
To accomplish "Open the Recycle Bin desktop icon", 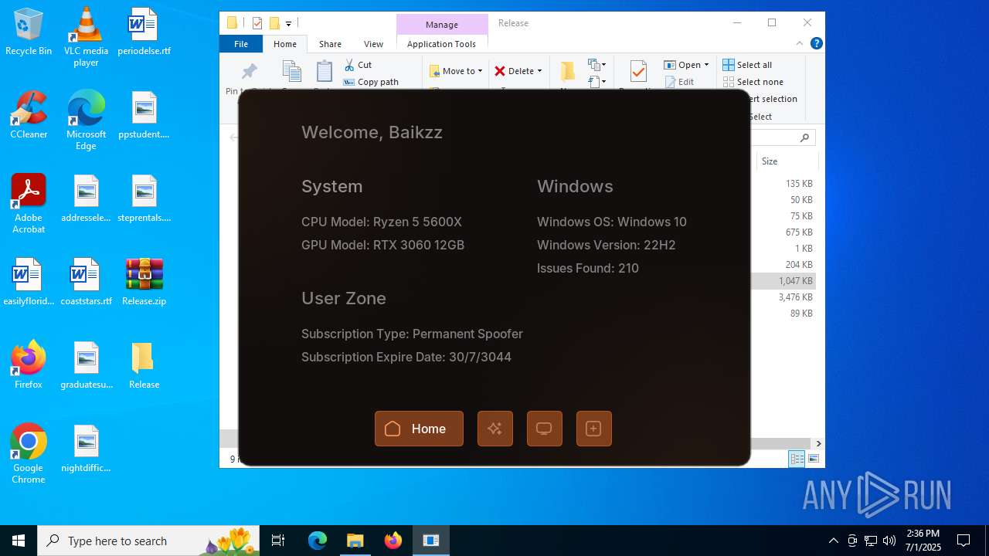I will click(x=29, y=32).
